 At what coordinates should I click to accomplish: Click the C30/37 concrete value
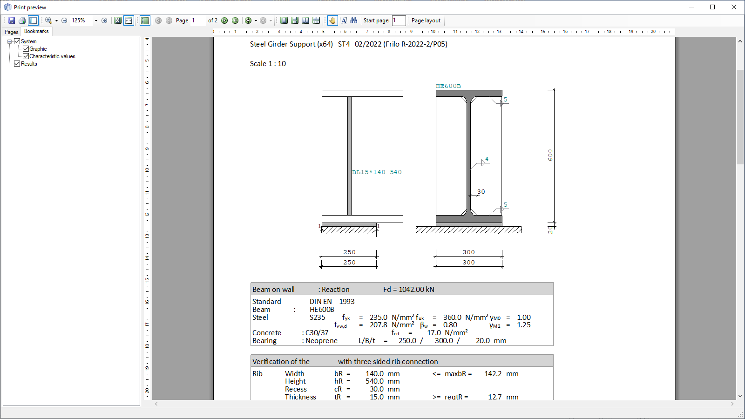point(317,333)
